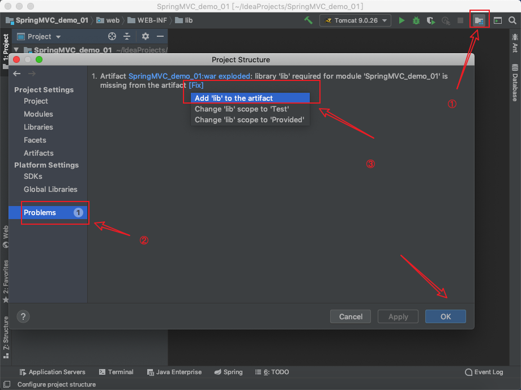
Task: Select the Problems item
Action: pyautogui.click(x=48, y=213)
